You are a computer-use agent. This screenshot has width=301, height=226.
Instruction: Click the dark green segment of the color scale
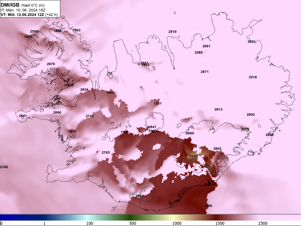pyautogui.click(x=131, y=218)
